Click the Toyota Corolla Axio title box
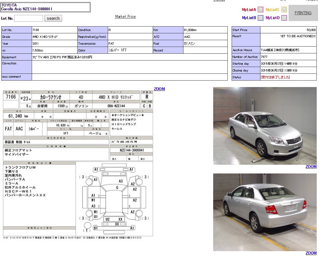Screen dimensions: 329x256 (x=45, y=7)
